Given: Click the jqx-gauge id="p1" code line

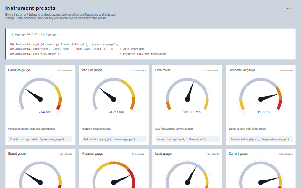Looking at the screenshot, I should click(x=33, y=34).
